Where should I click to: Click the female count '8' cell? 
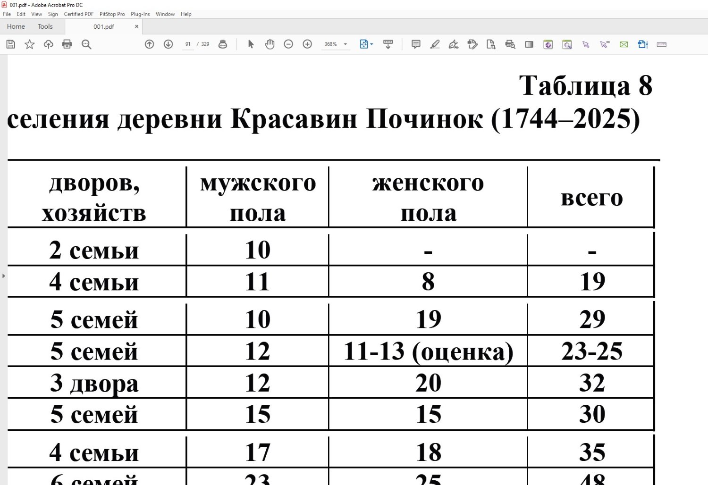428,282
